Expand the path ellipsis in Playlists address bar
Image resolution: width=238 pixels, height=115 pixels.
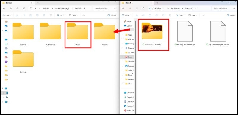[168, 9]
